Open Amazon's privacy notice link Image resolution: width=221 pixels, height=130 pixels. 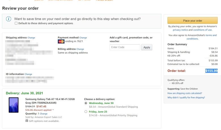coord(180,30)
